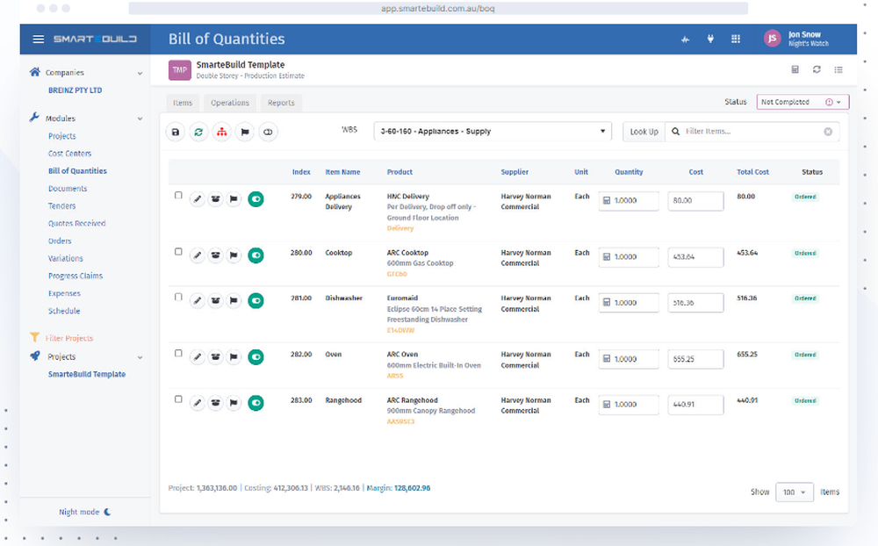Open the Not Completed status dropdown

[802, 102]
